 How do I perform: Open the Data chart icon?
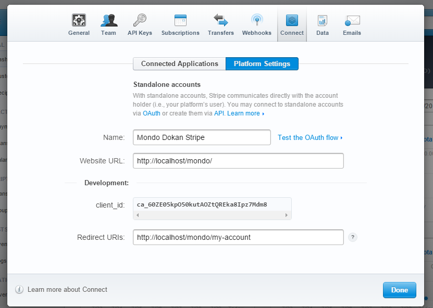tap(322, 20)
